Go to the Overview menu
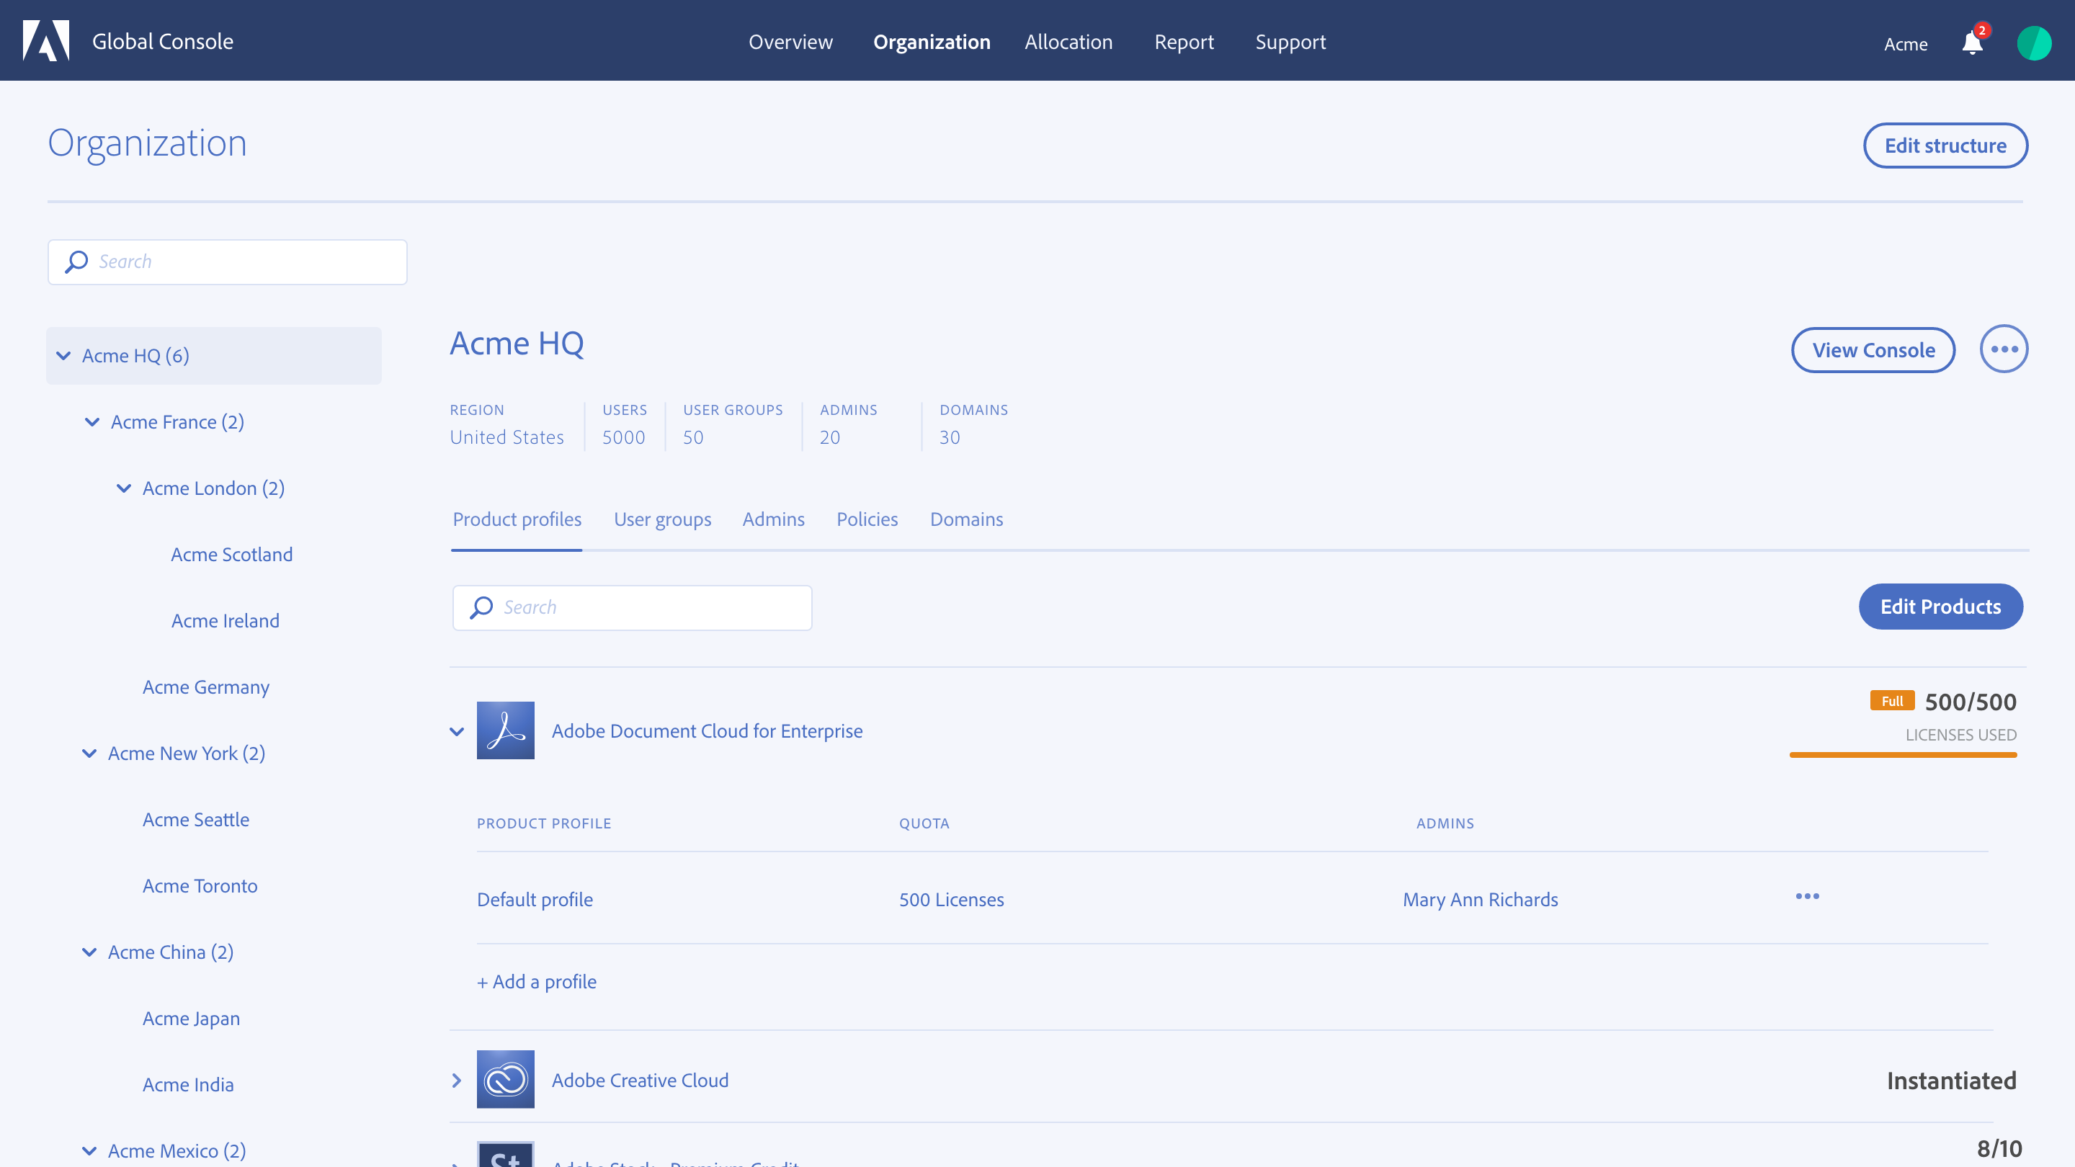Screen dimensions: 2075x1167 point(790,42)
